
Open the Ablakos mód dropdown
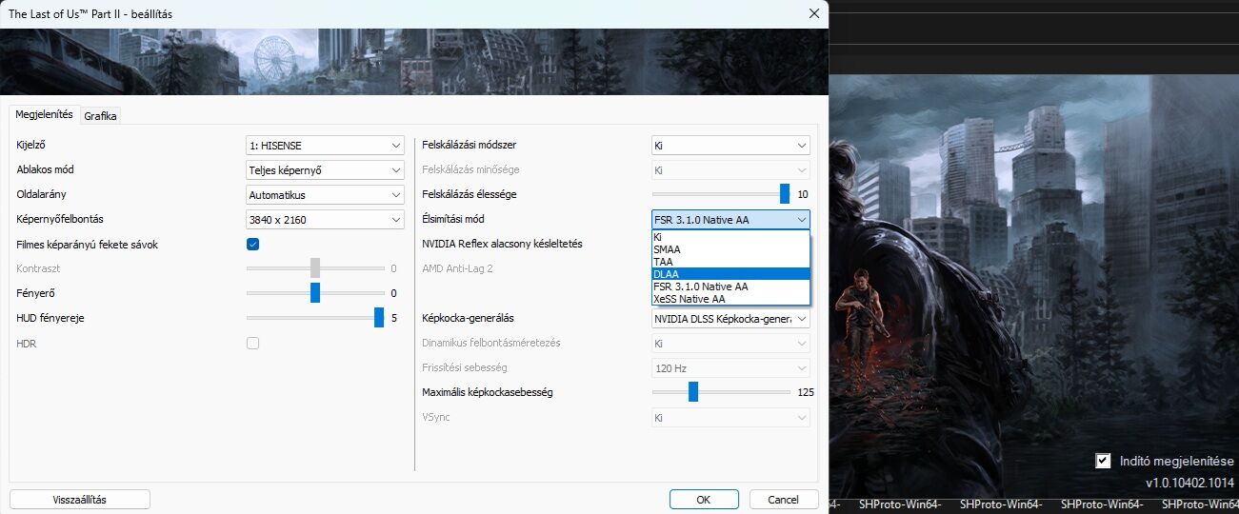coord(326,169)
